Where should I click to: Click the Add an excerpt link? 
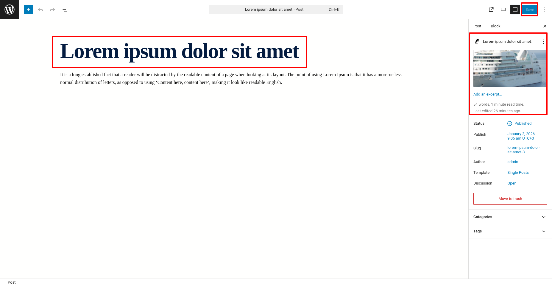point(487,94)
